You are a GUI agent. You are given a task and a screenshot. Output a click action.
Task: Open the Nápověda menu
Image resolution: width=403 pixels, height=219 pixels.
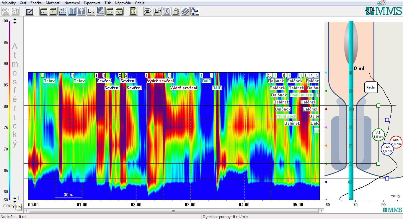pyautogui.click(x=123, y=3)
